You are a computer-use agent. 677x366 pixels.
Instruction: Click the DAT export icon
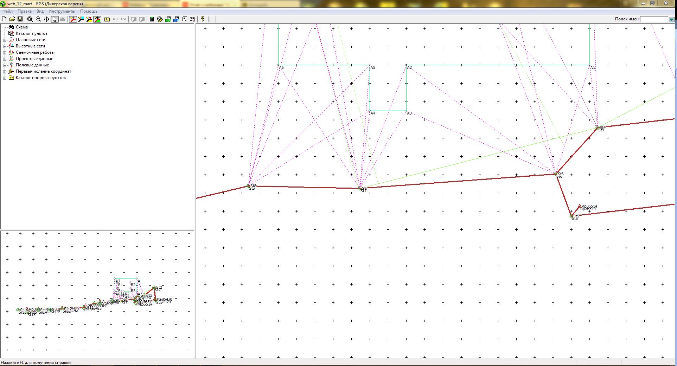pyautogui.click(x=176, y=19)
